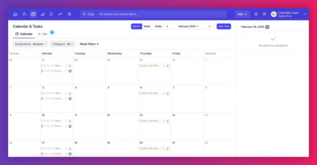
Task: Open Conf. call with event on Thursday 13
Action: 155,121
